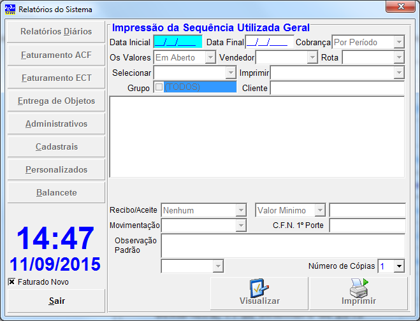Viewport: 420px width, 321px height.
Task: Click the Observação Padrão text area
Action: (x=283, y=246)
